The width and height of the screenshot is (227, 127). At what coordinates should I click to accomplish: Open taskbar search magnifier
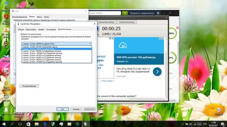pyautogui.click(x=12, y=124)
